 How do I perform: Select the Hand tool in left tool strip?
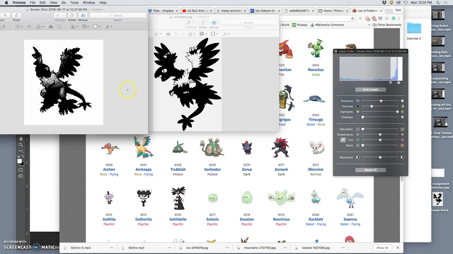pos(21,139)
